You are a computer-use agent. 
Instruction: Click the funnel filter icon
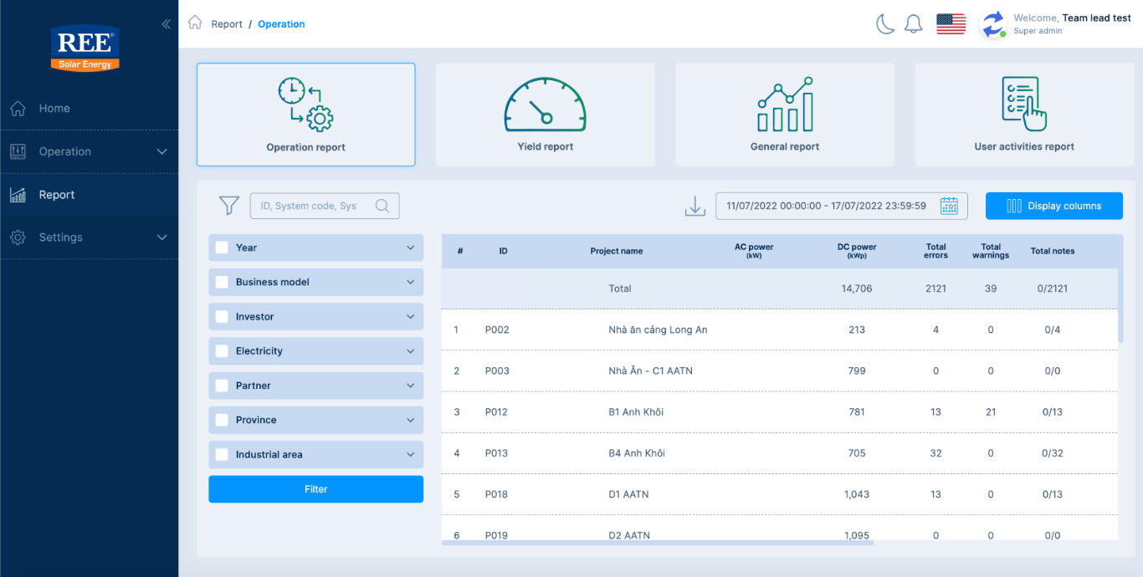click(228, 206)
